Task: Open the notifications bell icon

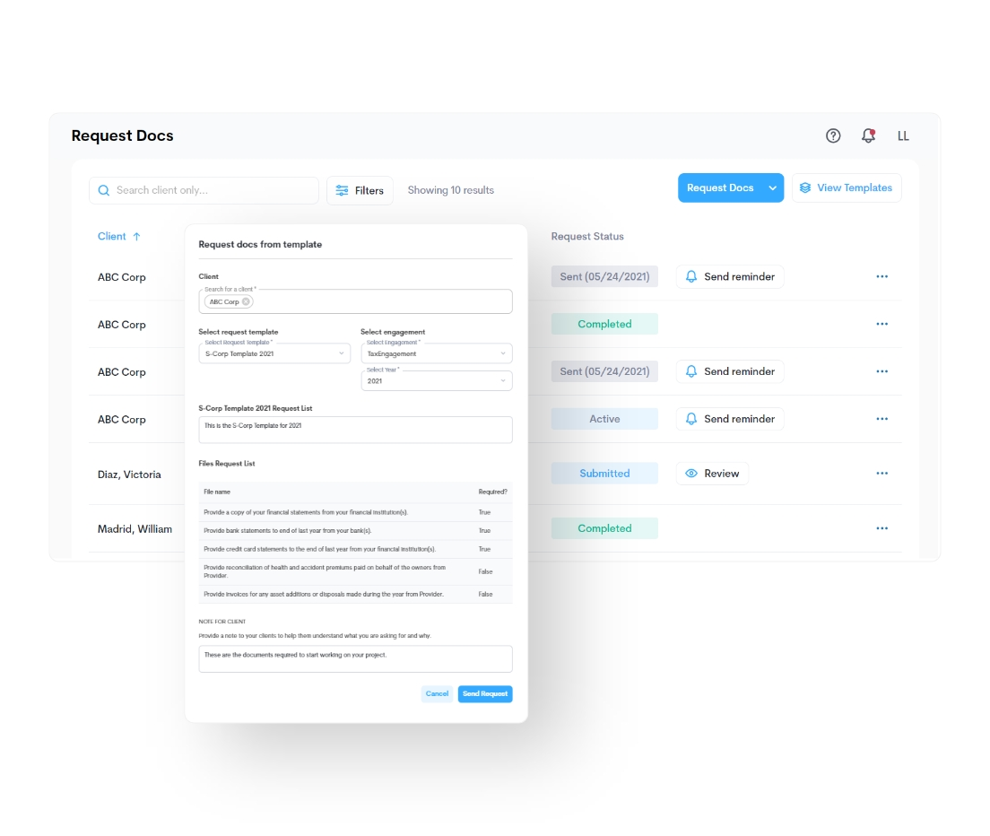Action: tap(868, 135)
